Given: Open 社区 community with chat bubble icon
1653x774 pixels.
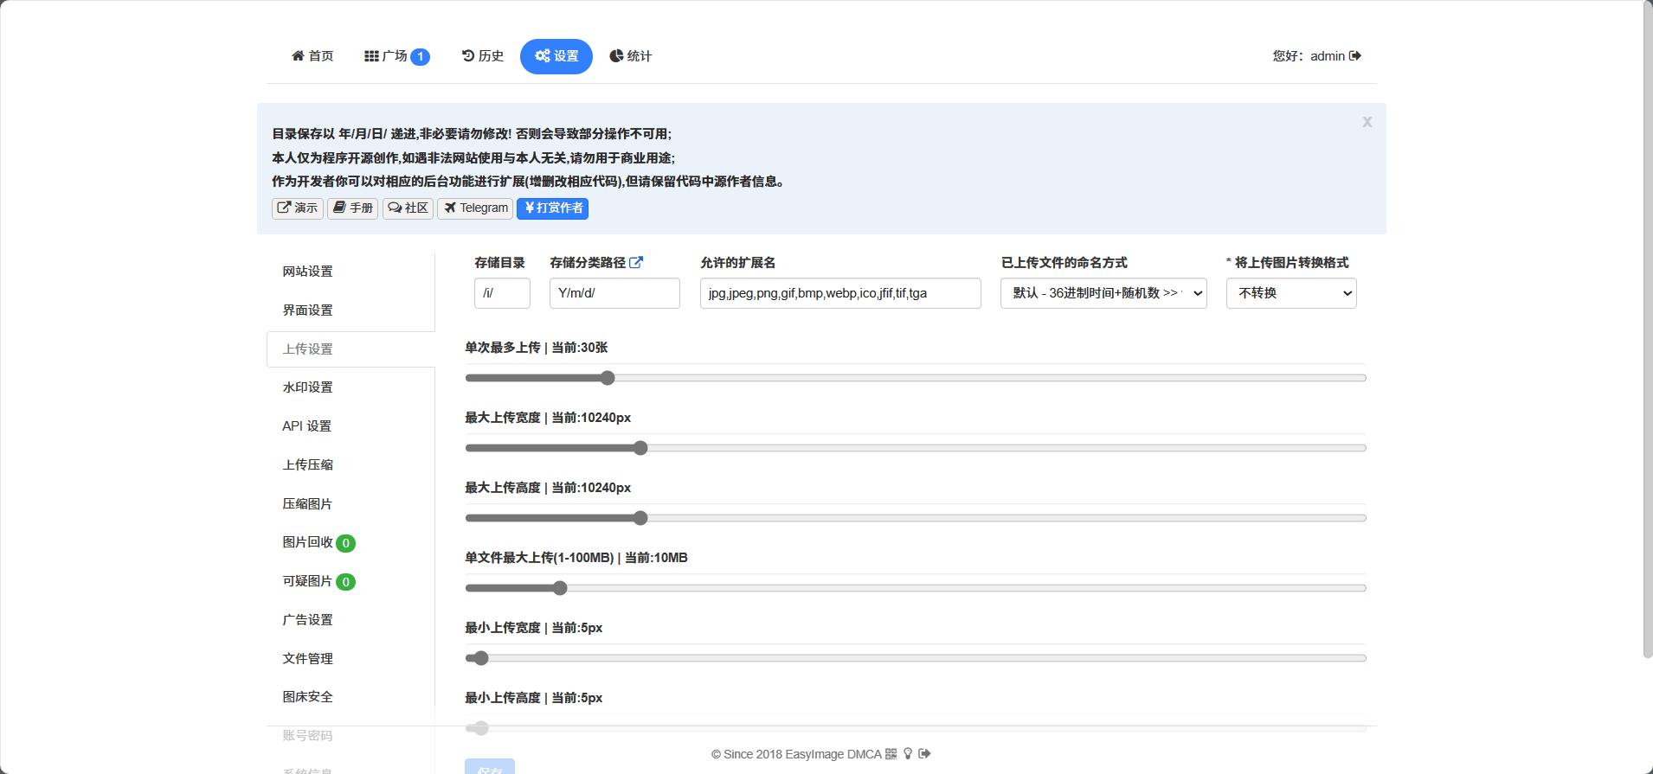Looking at the screenshot, I should [x=408, y=208].
